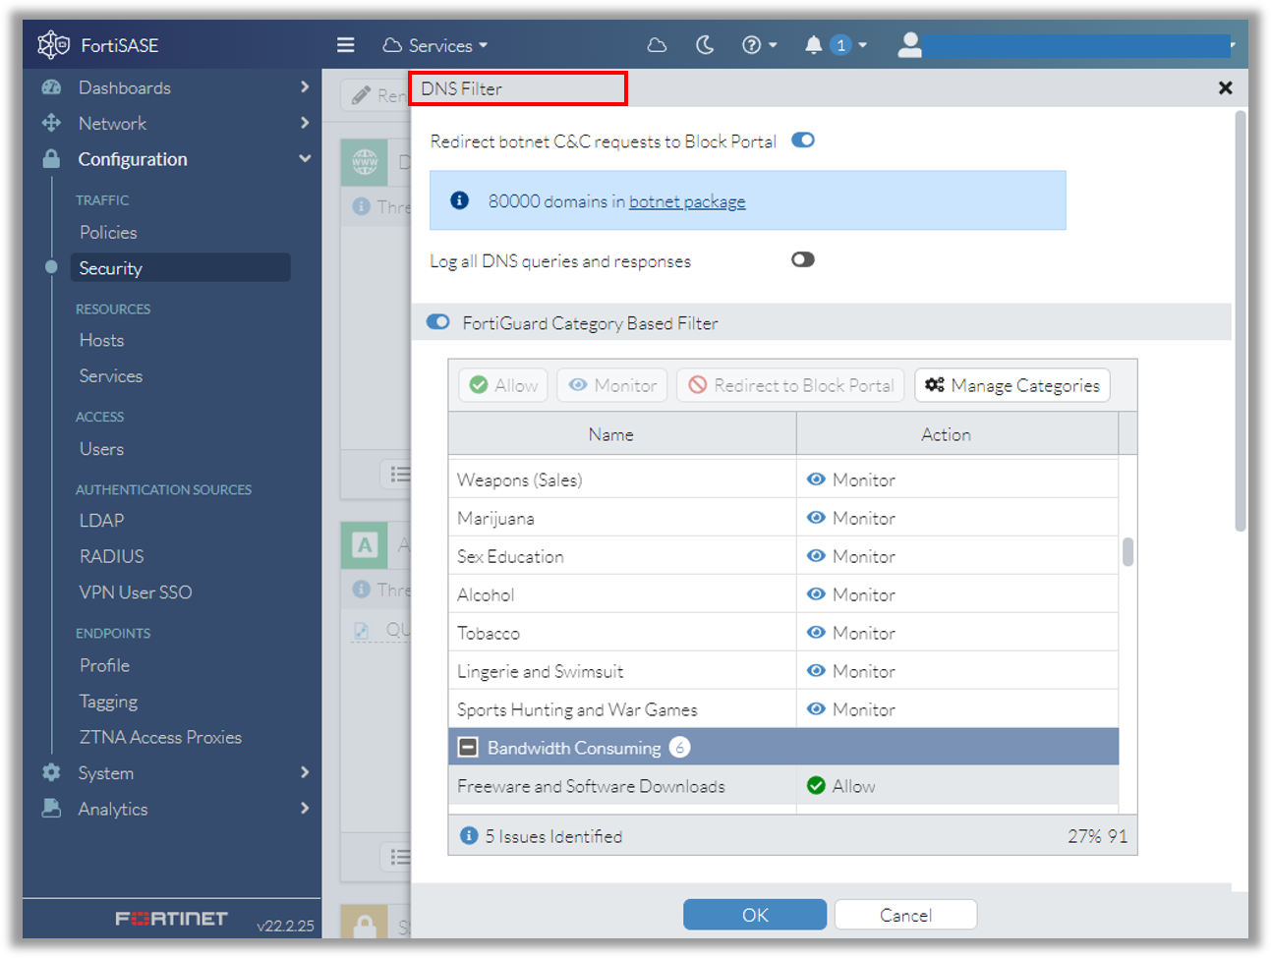Click OK to save DNS Filter
This screenshot has height=958, width=1271.
(754, 915)
